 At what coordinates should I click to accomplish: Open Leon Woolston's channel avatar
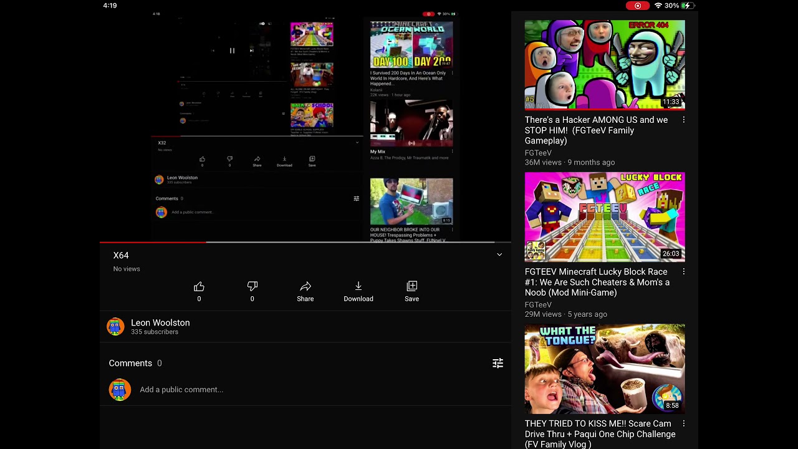(115, 327)
